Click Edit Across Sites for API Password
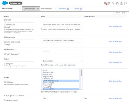The width and height of the screenshot is (129, 105). pos(116,52)
